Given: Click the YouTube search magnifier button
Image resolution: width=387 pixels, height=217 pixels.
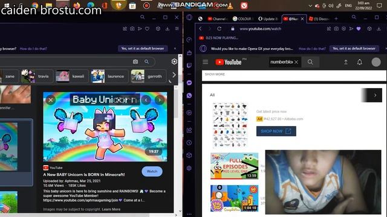Looking at the screenshot, I should click(310, 62).
